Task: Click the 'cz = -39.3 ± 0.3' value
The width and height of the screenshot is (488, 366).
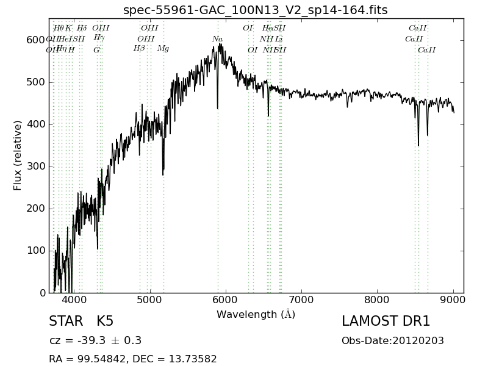Action: (x=95, y=340)
